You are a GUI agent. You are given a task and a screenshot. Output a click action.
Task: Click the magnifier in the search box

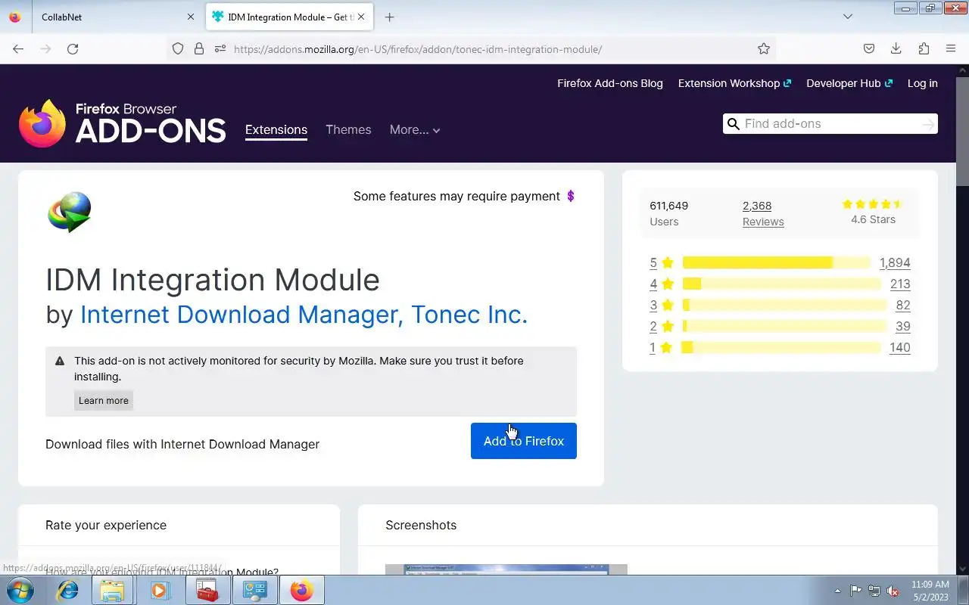coord(733,124)
